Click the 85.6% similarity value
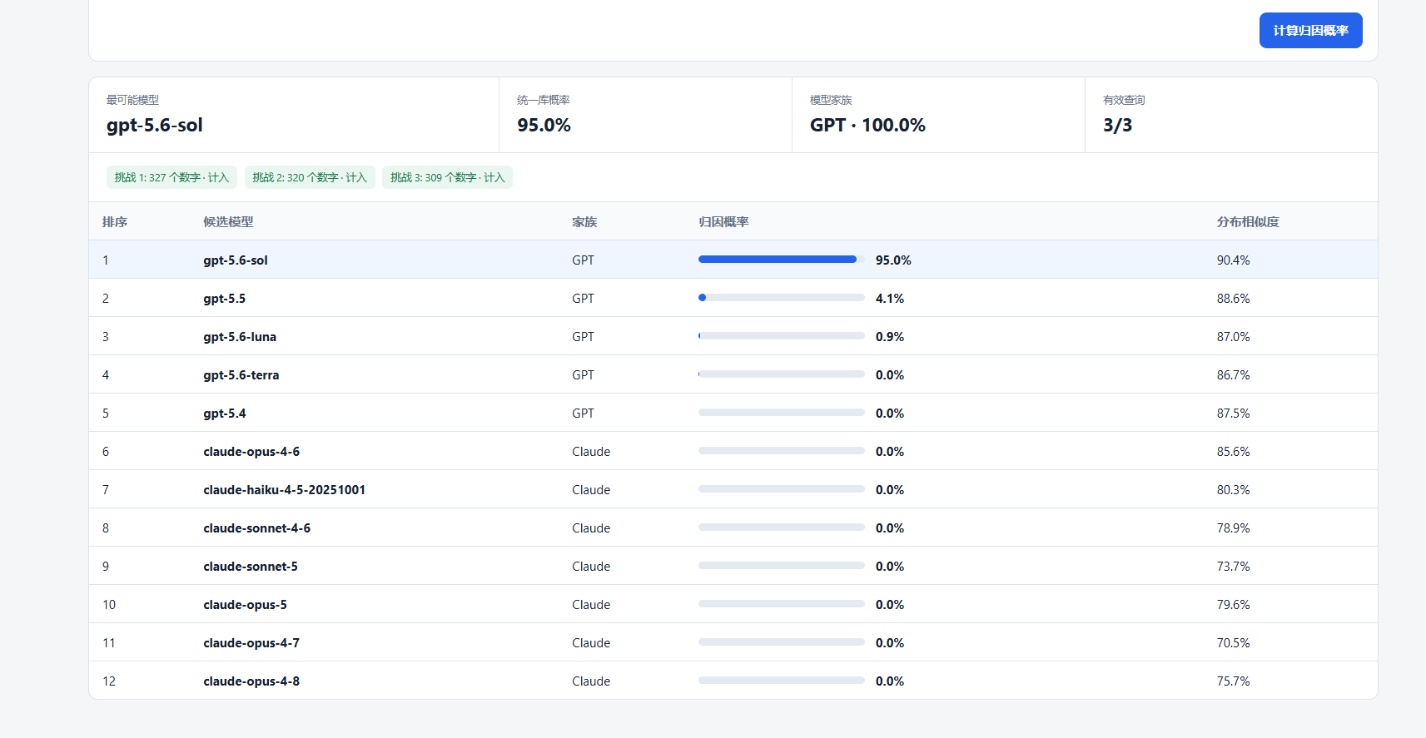The height and width of the screenshot is (738, 1426). 1234,452
